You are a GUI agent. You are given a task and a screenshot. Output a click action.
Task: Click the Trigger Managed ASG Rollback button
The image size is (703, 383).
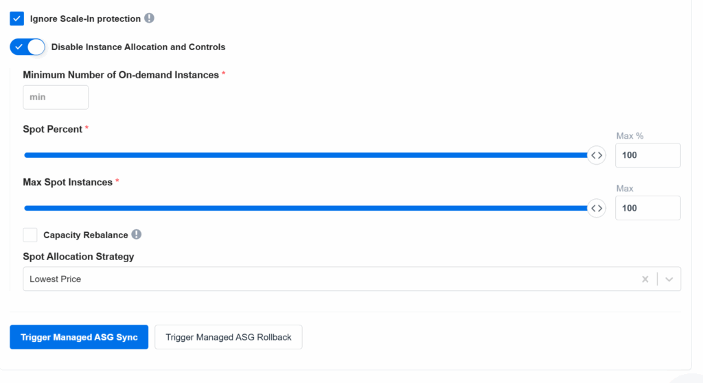click(x=229, y=337)
